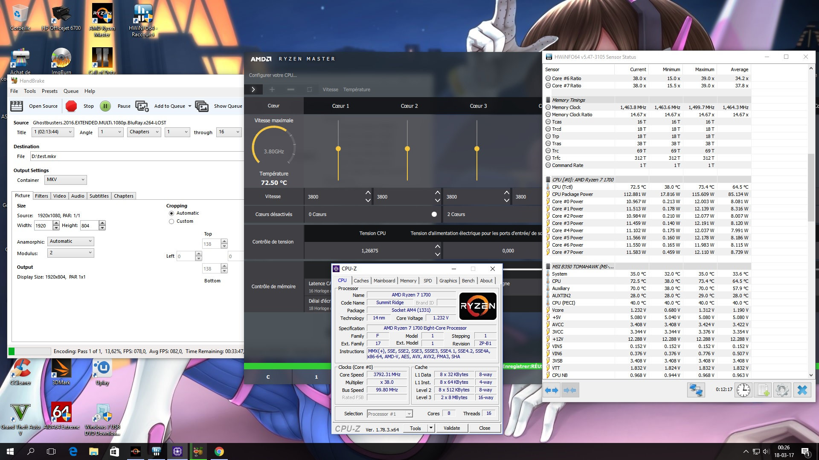The height and width of the screenshot is (460, 819).
Task: Open HandBrake Tools menu
Action: point(30,91)
